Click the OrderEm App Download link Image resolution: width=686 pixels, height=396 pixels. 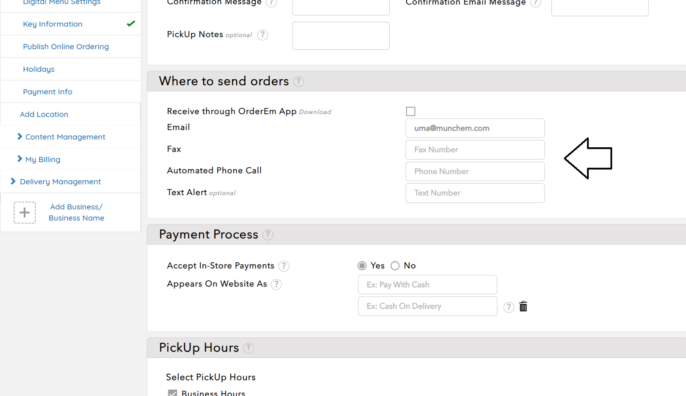pyautogui.click(x=315, y=112)
